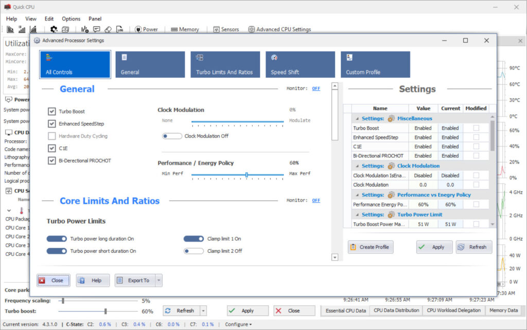Viewport: 527px width, 330px height.
Task: Switch to the Custom Profile tab
Action: [375, 64]
